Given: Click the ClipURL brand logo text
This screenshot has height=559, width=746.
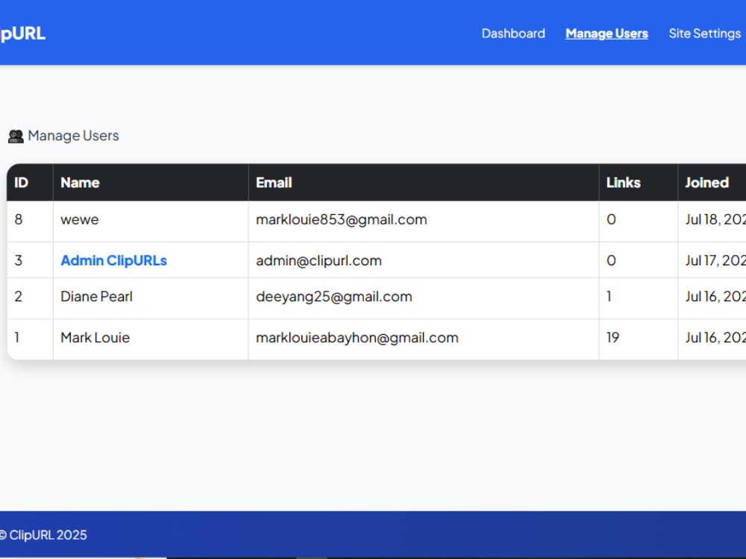Looking at the screenshot, I should pos(22,34).
